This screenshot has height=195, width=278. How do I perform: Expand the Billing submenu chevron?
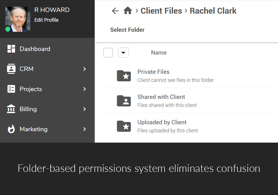click(x=85, y=109)
